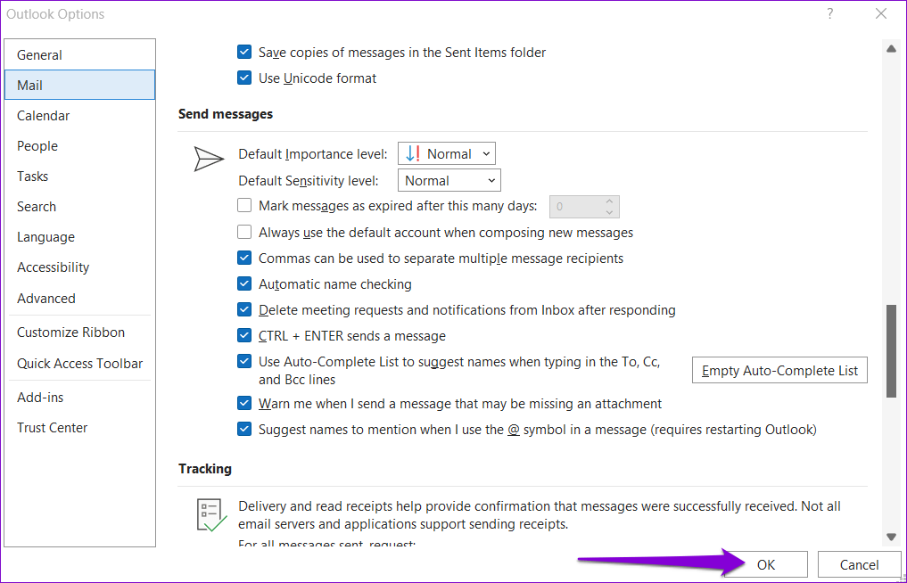Check Always use the default account option
This screenshot has width=907, height=583.
pos(244,233)
